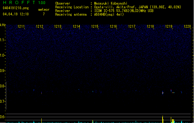Click the 1217 time axis marker

tap(132, 26)
